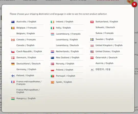The height and width of the screenshot is (114, 138).
Task: Click the Netherlands flag icon
Action: pyautogui.click(x=52, y=52)
